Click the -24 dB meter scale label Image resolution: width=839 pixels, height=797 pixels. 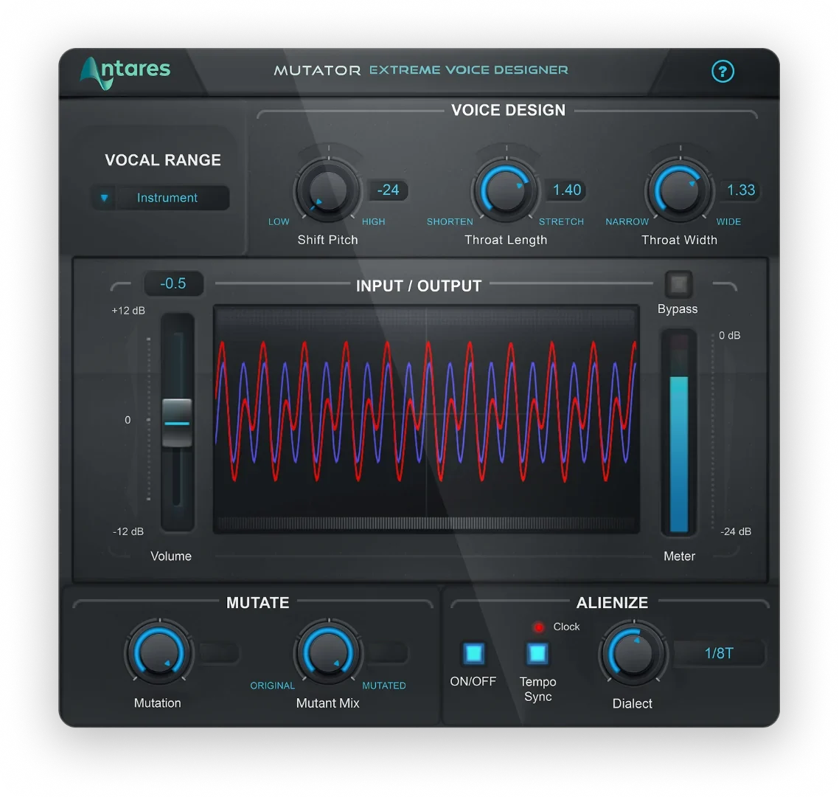coord(736,531)
